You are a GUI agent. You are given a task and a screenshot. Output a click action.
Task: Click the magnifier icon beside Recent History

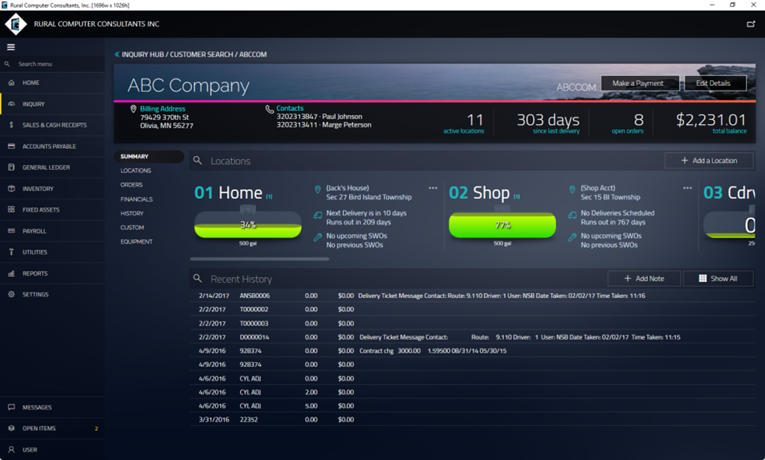(x=197, y=278)
